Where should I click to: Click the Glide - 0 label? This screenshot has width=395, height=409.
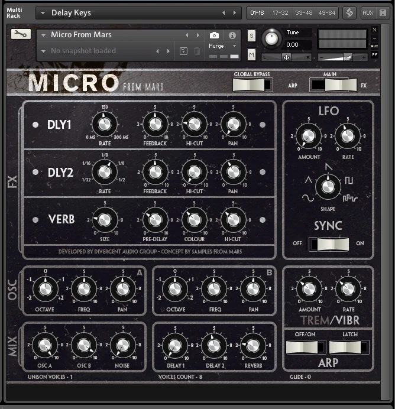click(300, 377)
